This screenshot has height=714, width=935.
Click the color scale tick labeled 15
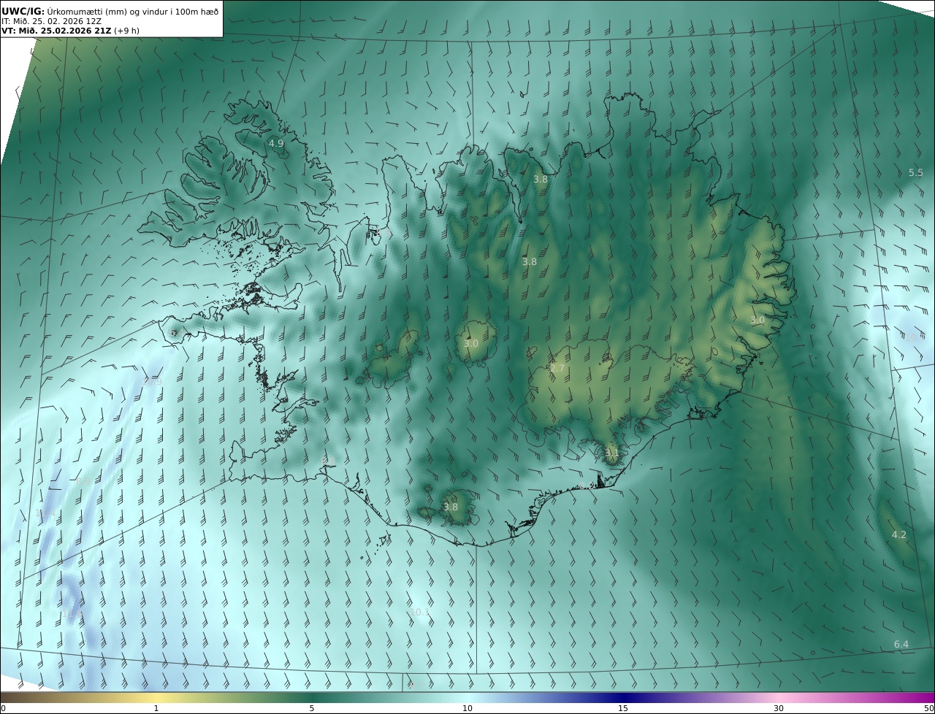click(x=623, y=708)
